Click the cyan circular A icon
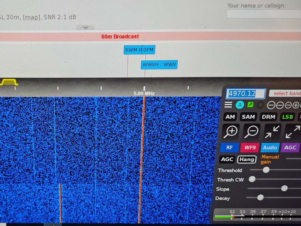 (240, 105)
